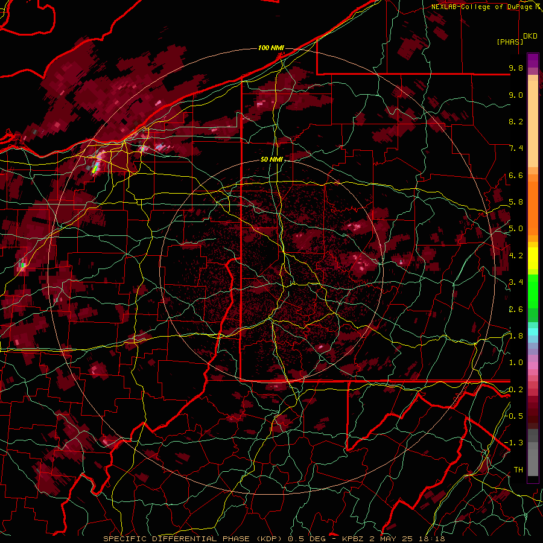543x543 pixels.
Task: Click the 7.4 value on the color scale
Action: pyautogui.click(x=516, y=148)
